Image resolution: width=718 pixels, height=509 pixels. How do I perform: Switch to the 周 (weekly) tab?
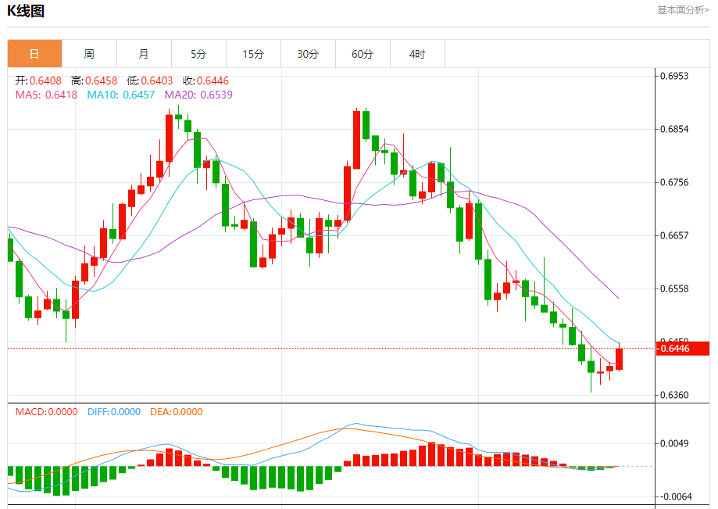[x=89, y=54]
